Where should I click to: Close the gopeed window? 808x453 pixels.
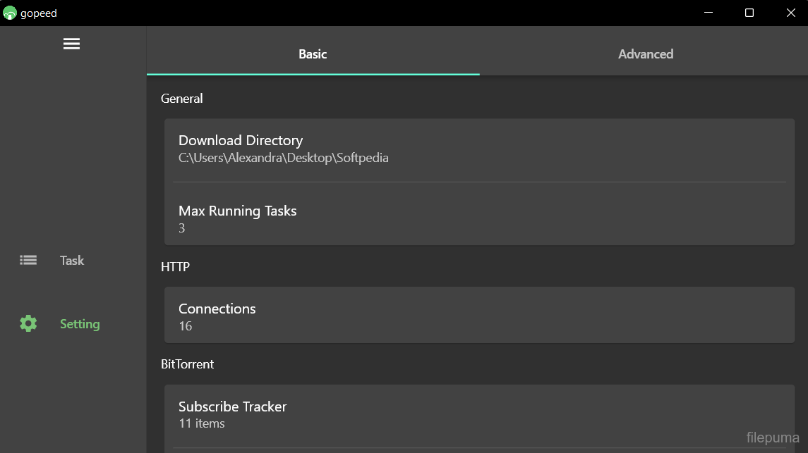coord(790,13)
